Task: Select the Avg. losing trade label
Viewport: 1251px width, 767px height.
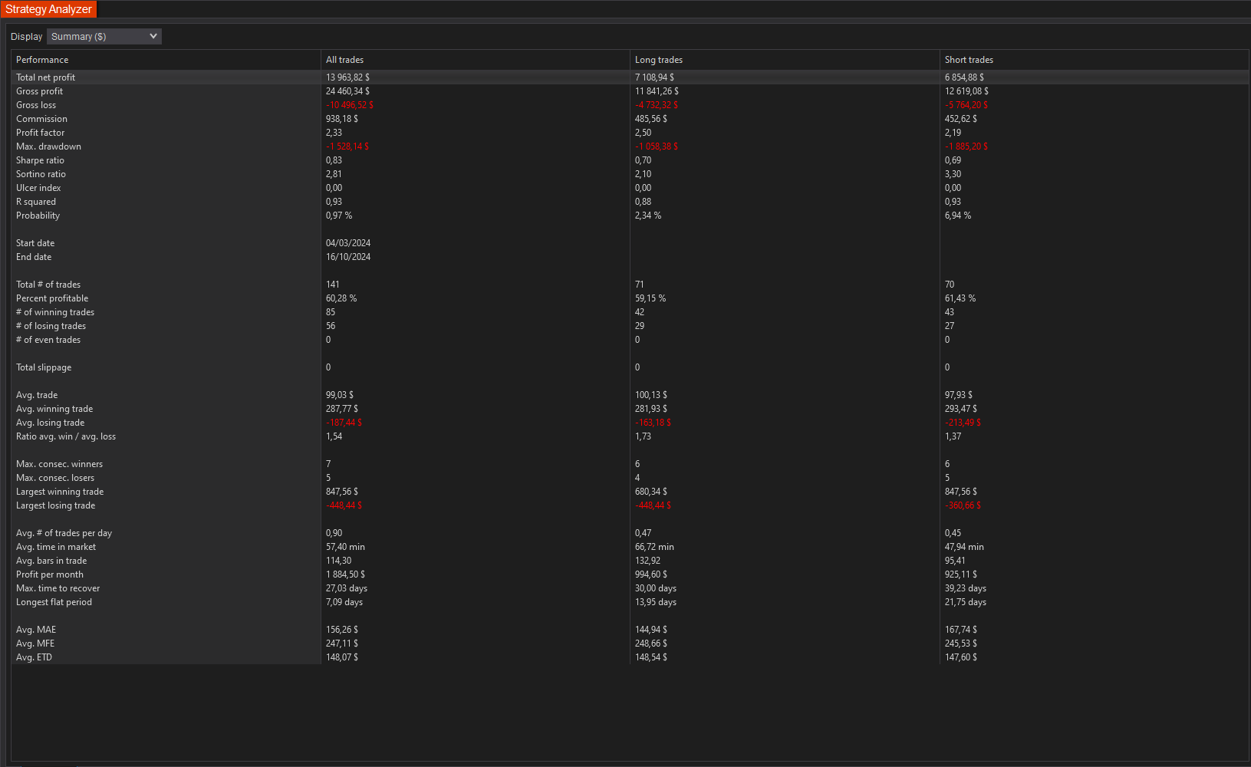Action: pyautogui.click(x=50, y=423)
